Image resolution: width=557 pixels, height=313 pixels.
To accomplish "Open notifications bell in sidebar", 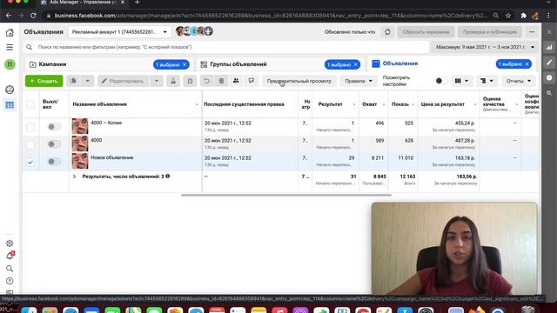I will [x=10, y=256].
